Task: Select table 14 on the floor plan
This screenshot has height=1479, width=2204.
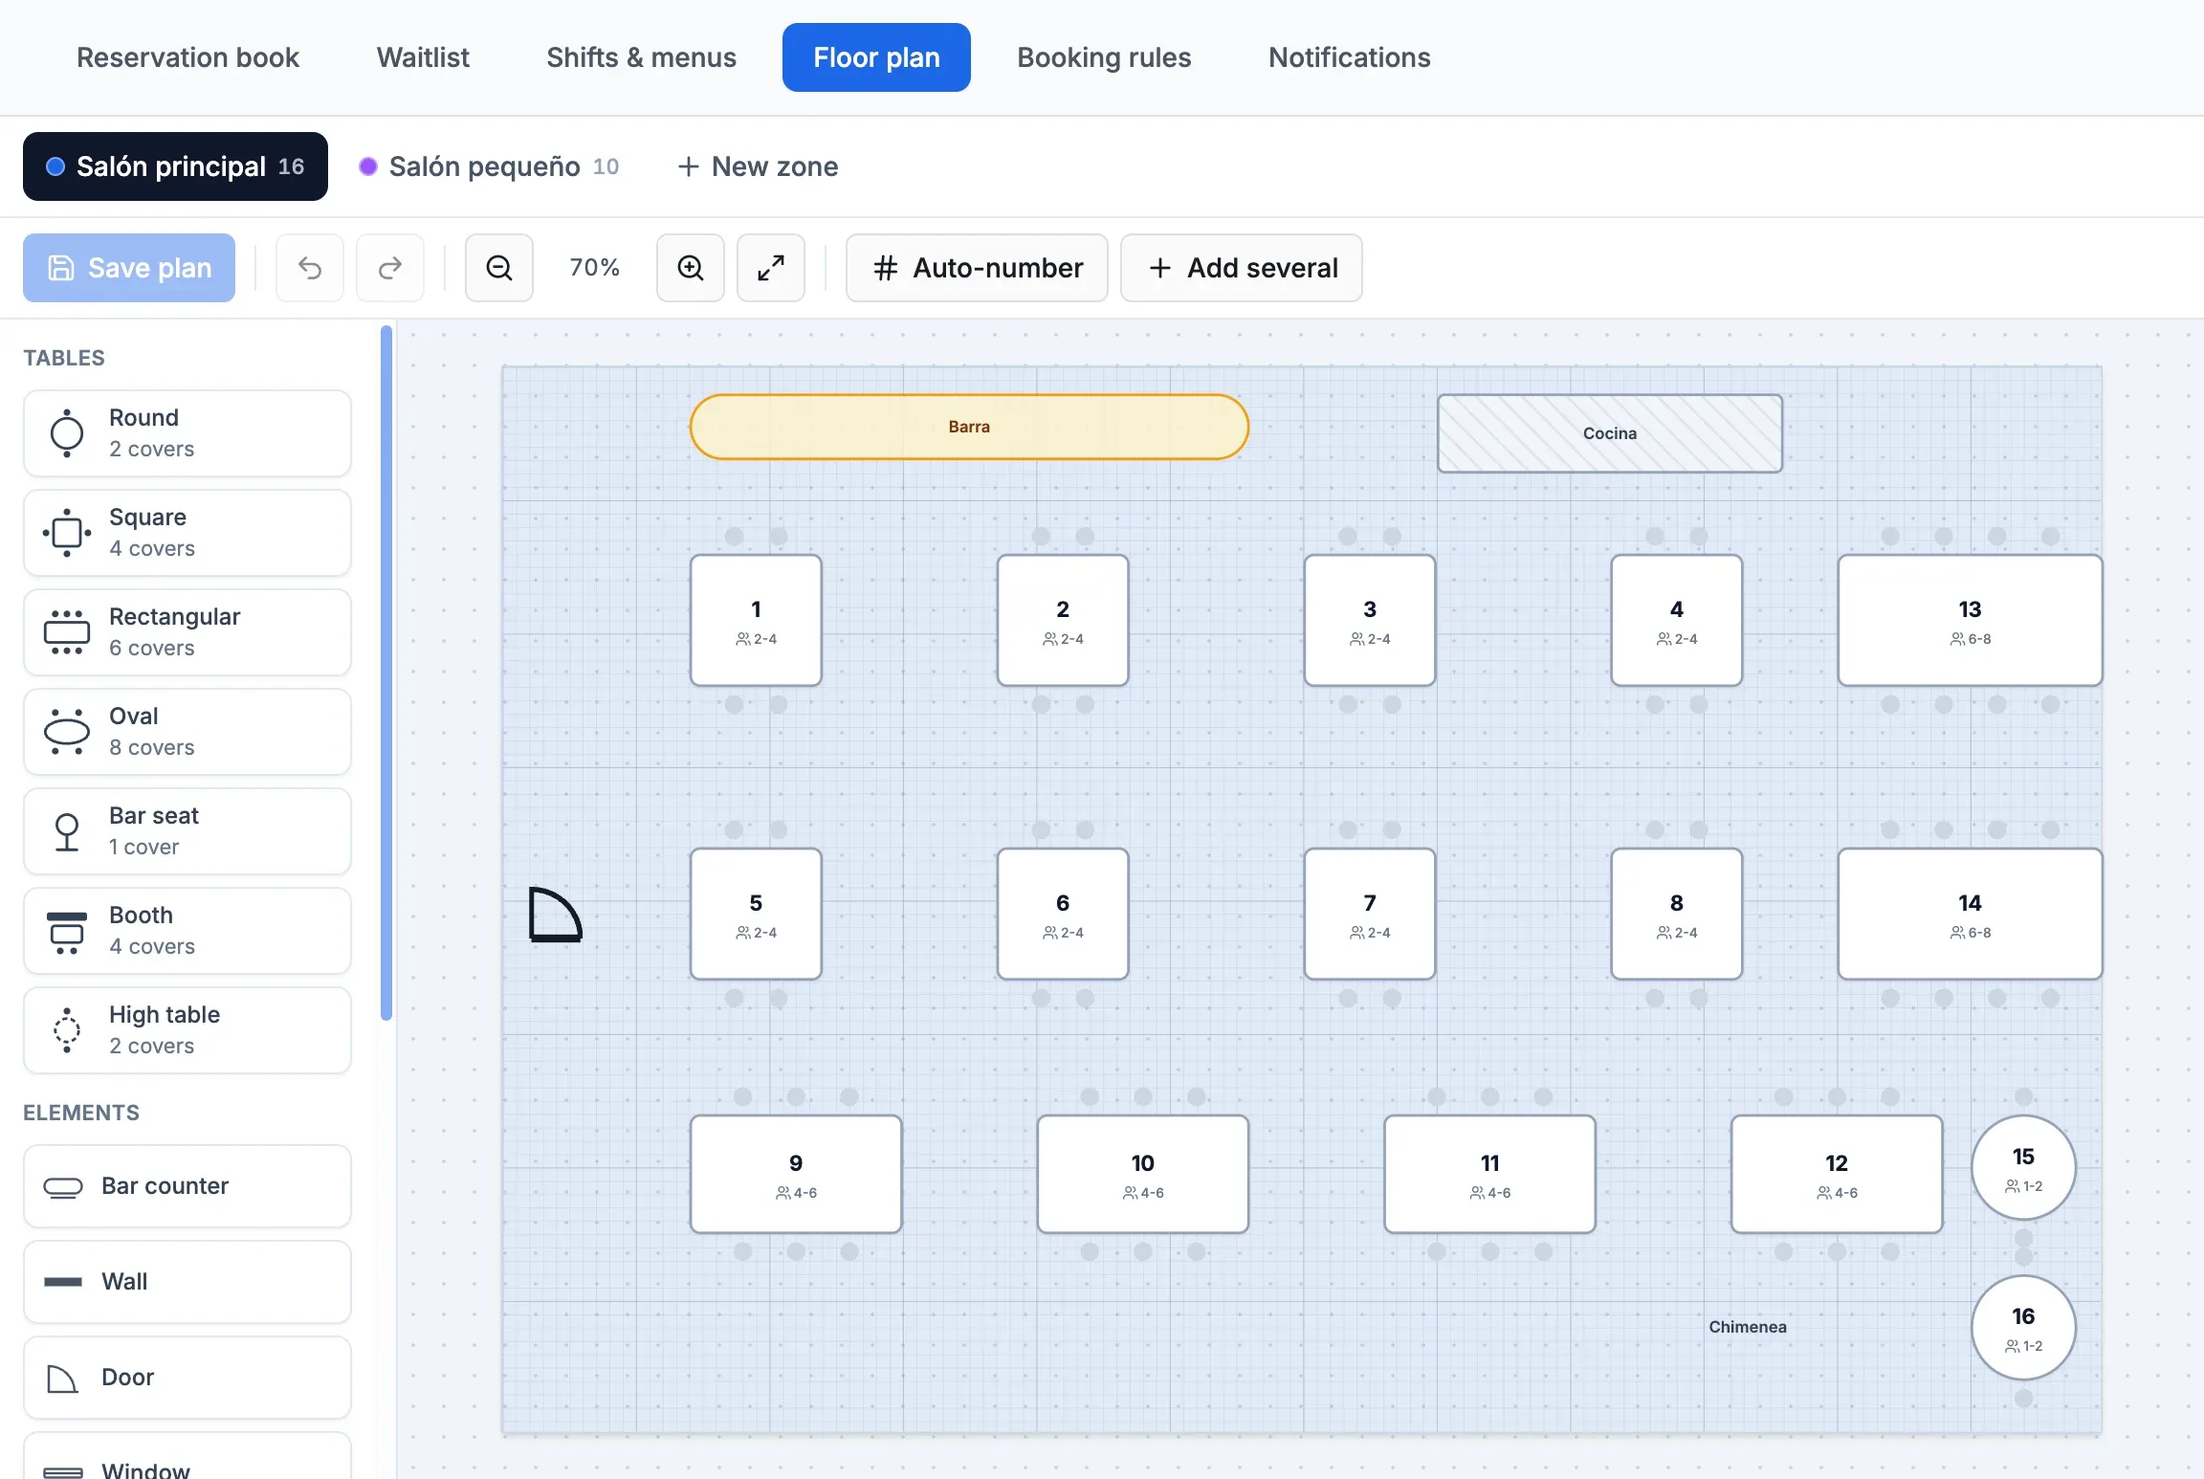Action: pyautogui.click(x=1970, y=915)
